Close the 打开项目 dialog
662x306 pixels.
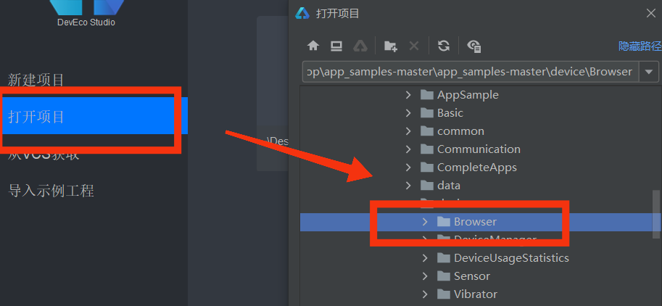tap(650, 14)
